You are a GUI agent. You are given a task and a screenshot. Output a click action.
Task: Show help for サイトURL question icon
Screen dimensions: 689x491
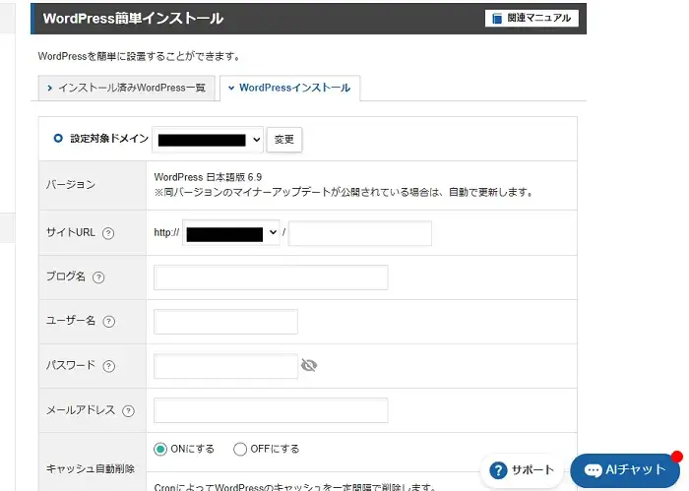tap(108, 233)
